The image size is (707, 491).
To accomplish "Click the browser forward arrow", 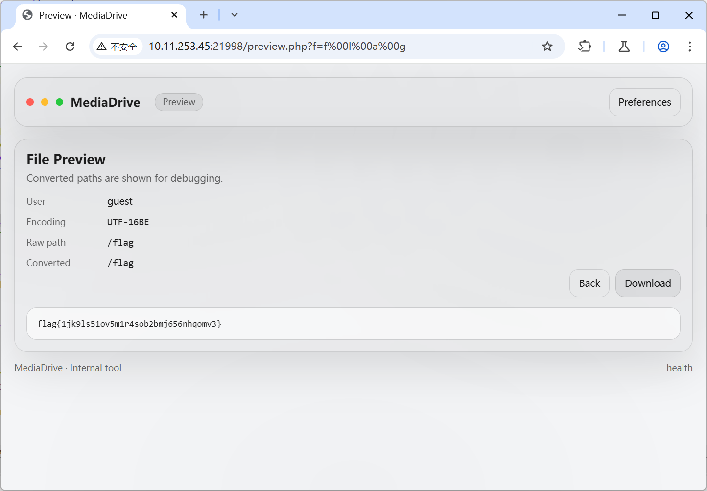I will pos(44,47).
